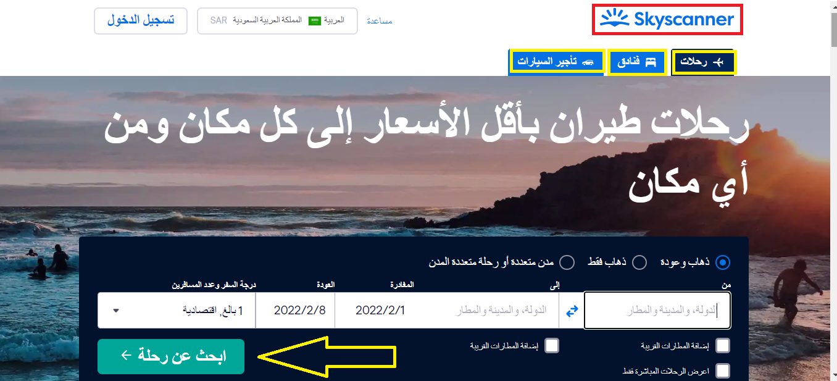Open the travel class and passengers dropdown
The height and width of the screenshot is (381, 837).
pos(177,310)
